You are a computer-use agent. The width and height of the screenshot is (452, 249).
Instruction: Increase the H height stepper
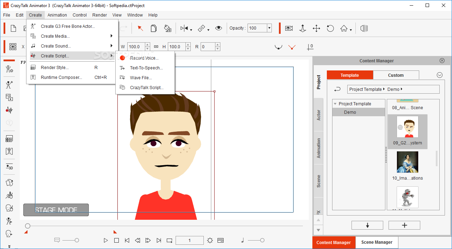pos(188,44)
